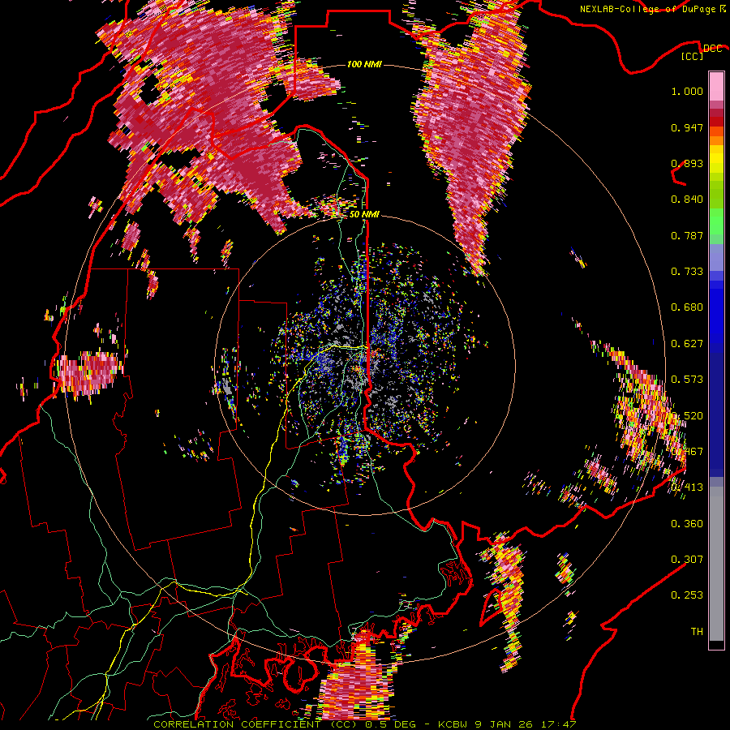The image size is (730, 730).
Task: Click the 1.000 scale value
Action: point(687,91)
